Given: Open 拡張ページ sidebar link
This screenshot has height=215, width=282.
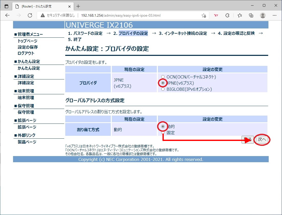Looking at the screenshot, I should [27, 127].
